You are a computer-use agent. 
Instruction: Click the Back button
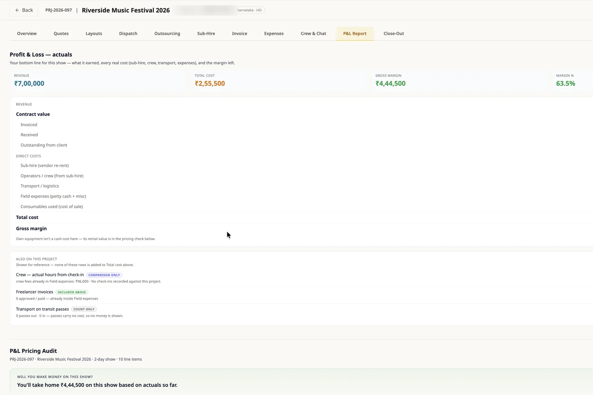pos(24,10)
